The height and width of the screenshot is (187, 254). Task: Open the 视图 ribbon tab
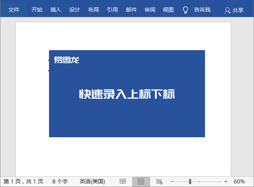coord(168,10)
